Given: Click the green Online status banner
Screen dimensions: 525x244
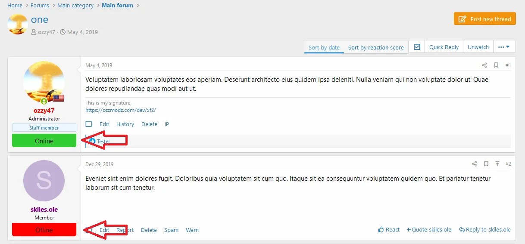Looking at the screenshot, I should point(44,141).
